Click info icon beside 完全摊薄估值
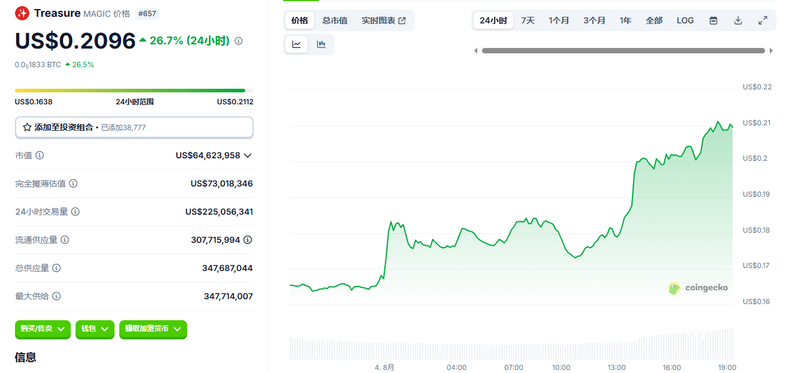Viewport: 795px width, 373px height. (x=73, y=184)
